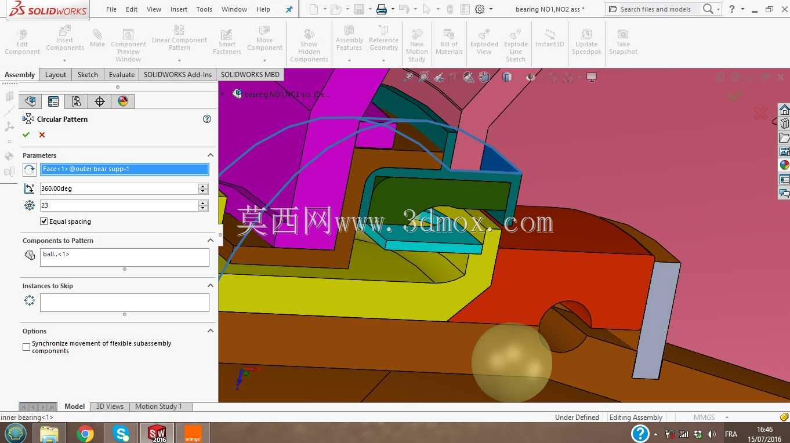
Task: Click the pattern axis field Face<1>@outer bear supp-1
Action: tap(124, 169)
